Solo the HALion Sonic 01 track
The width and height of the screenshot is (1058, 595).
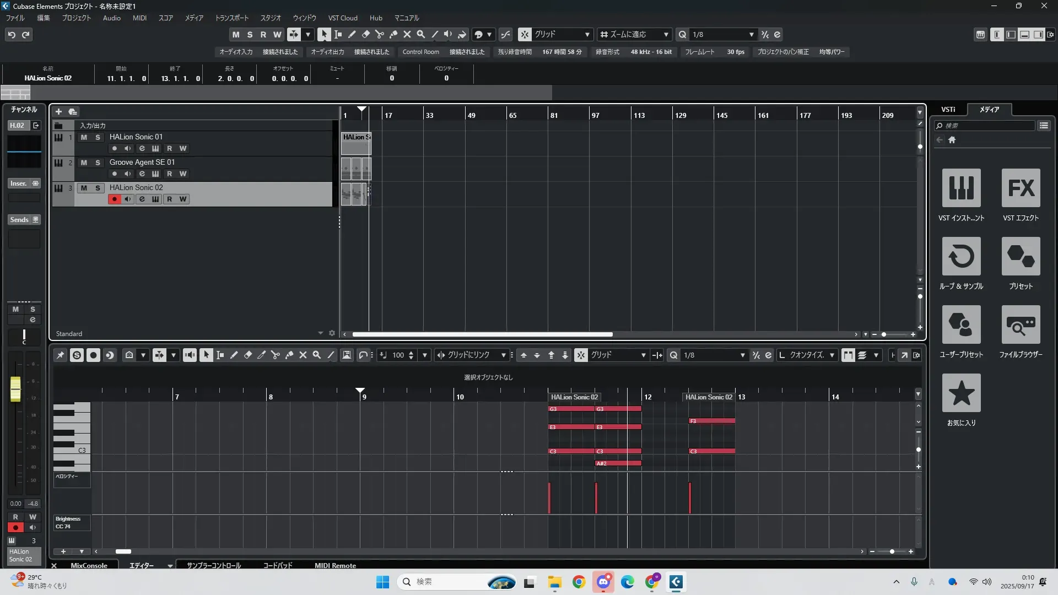[98, 137]
